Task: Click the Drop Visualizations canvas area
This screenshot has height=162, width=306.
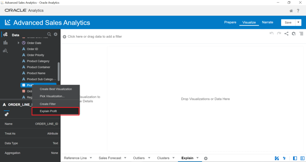Action: coord(205,99)
